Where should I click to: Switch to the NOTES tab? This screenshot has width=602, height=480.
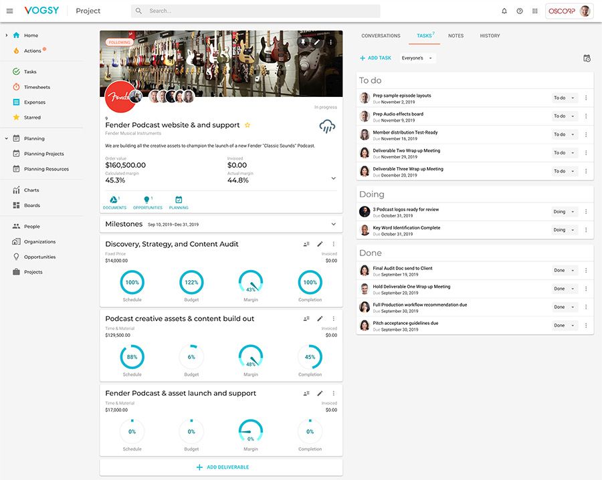click(x=456, y=35)
